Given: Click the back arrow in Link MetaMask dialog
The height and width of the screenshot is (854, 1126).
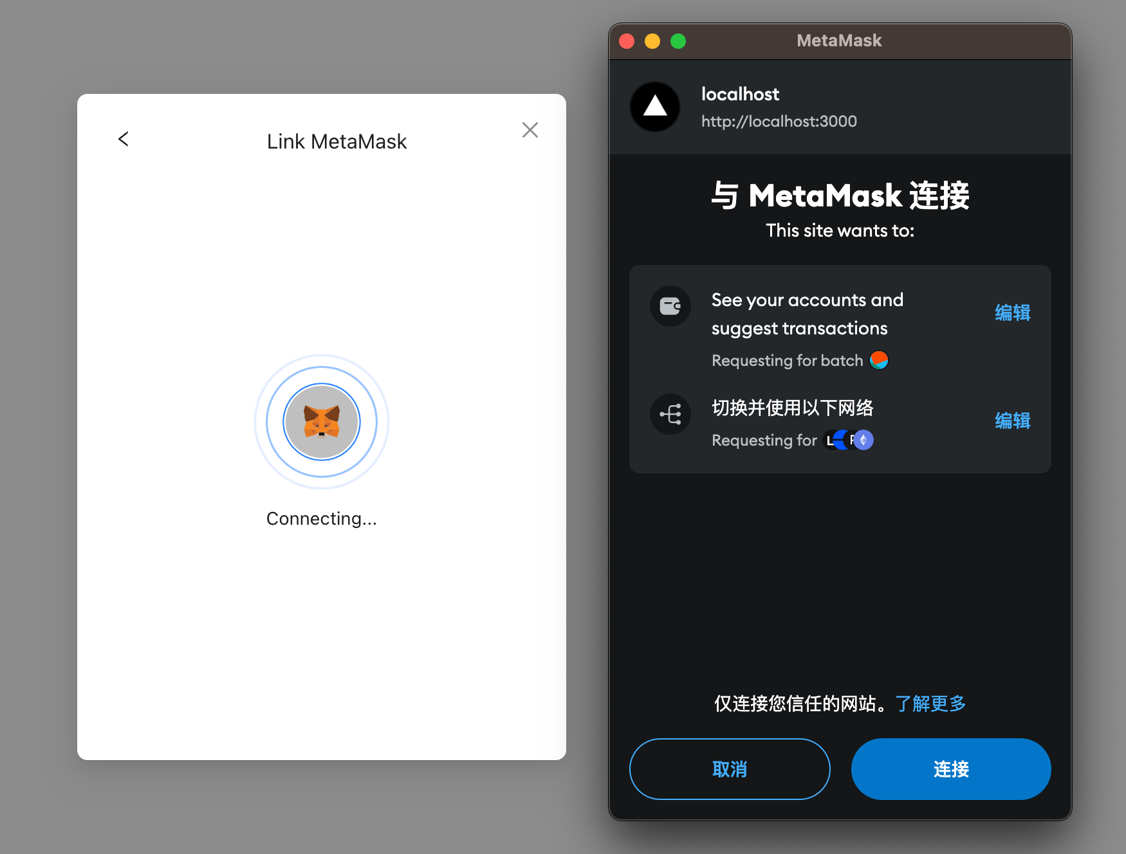Looking at the screenshot, I should 124,139.
